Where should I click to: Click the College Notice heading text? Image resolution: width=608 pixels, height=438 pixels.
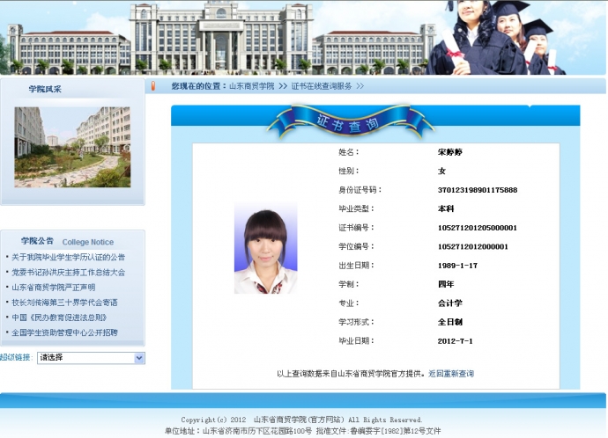pos(88,242)
